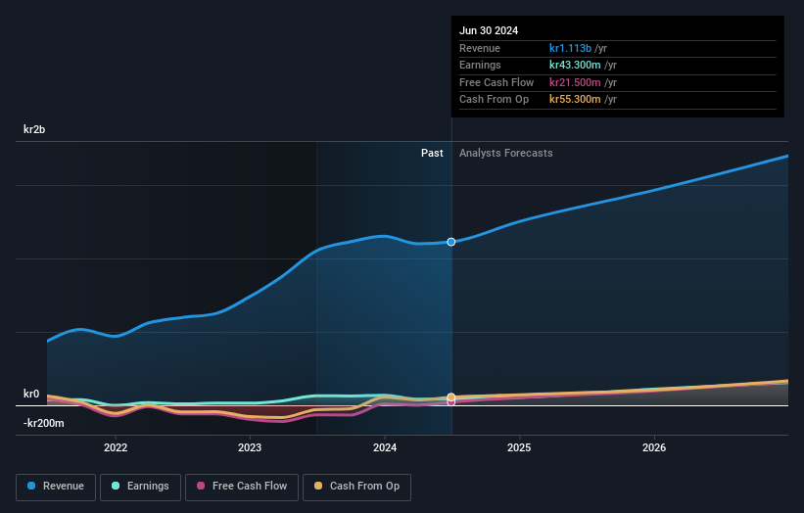Viewport: 804px width, 513px height.
Task: Click the Revenue label in the tooltip
Action: pyautogui.click(x=480, y=48)
